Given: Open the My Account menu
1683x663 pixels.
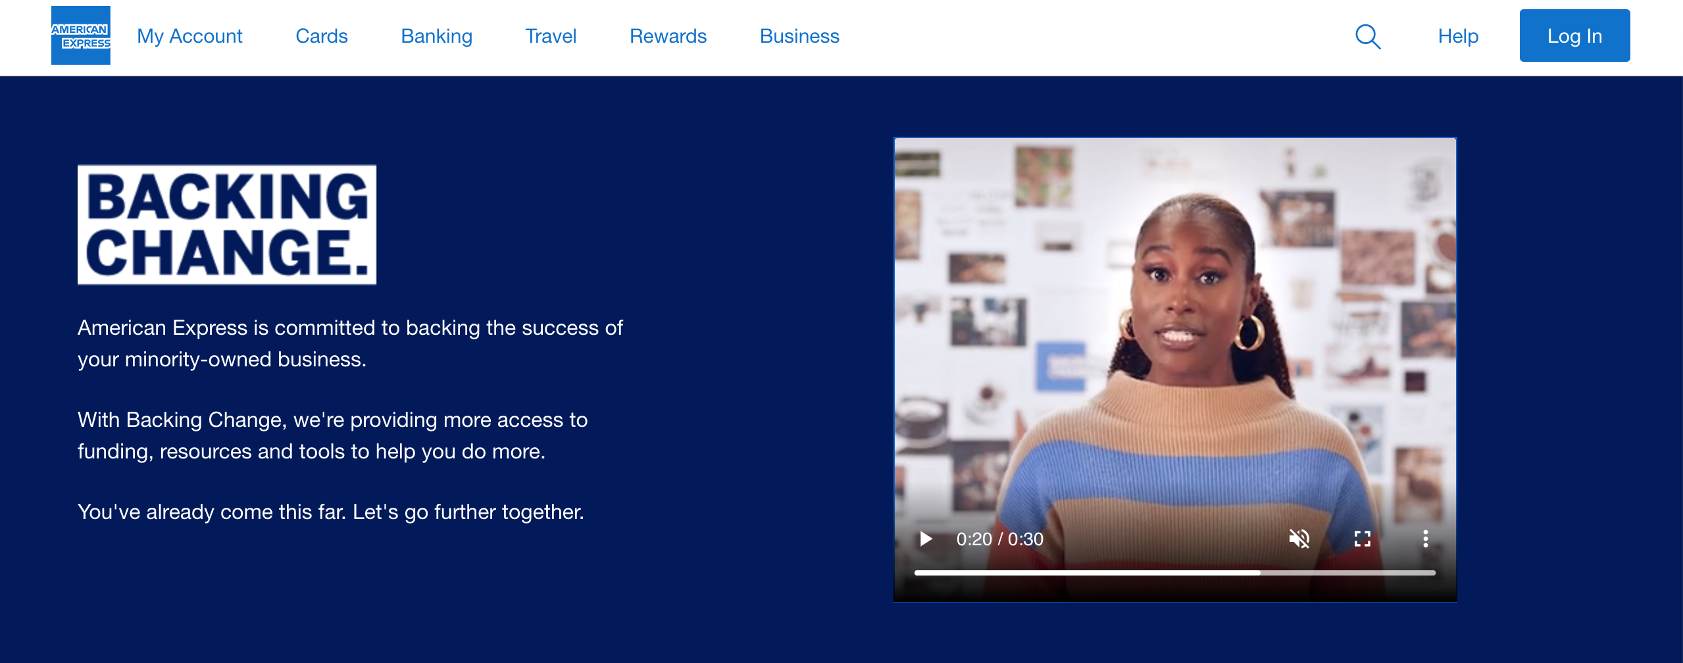Looking at the screenshot, I should pyautogui.click(x=189, y=36).
